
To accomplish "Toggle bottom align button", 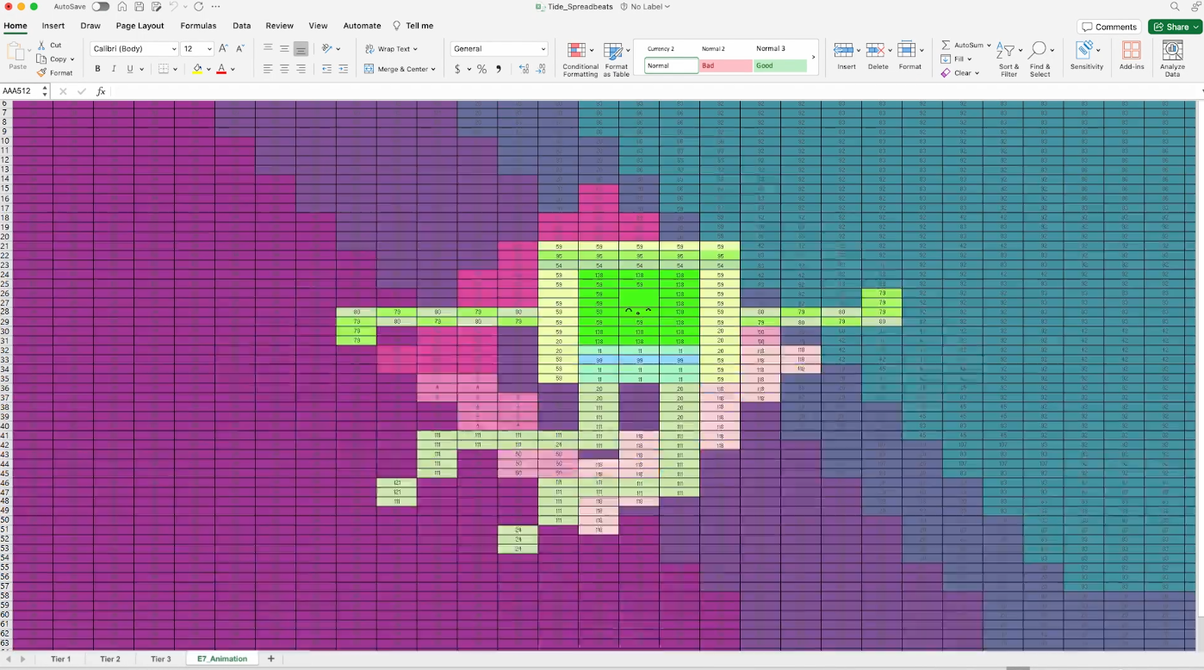I will tap(301, 49).
